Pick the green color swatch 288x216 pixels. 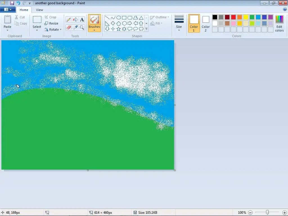click(252, 17)
